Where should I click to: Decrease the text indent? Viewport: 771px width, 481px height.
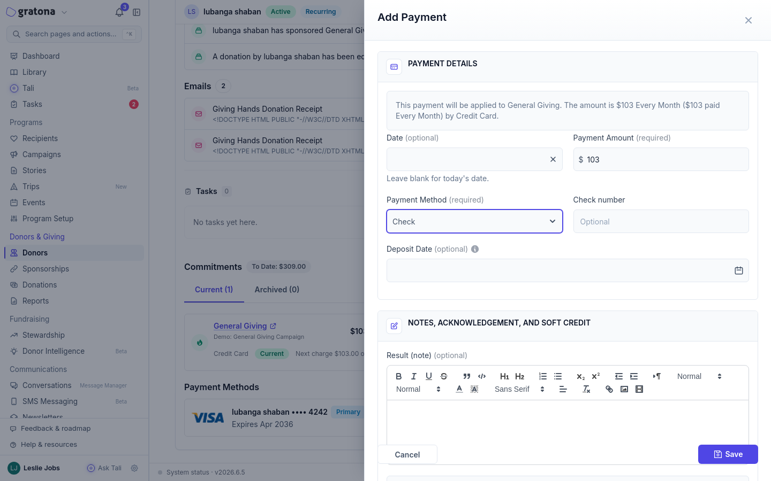click(619, 376)
